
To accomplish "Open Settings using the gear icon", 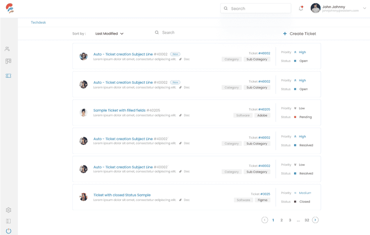I will click(8, 210).
